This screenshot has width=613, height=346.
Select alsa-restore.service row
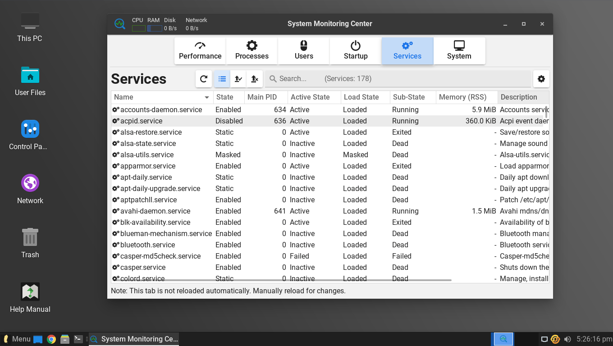click(x=330, y=132)
